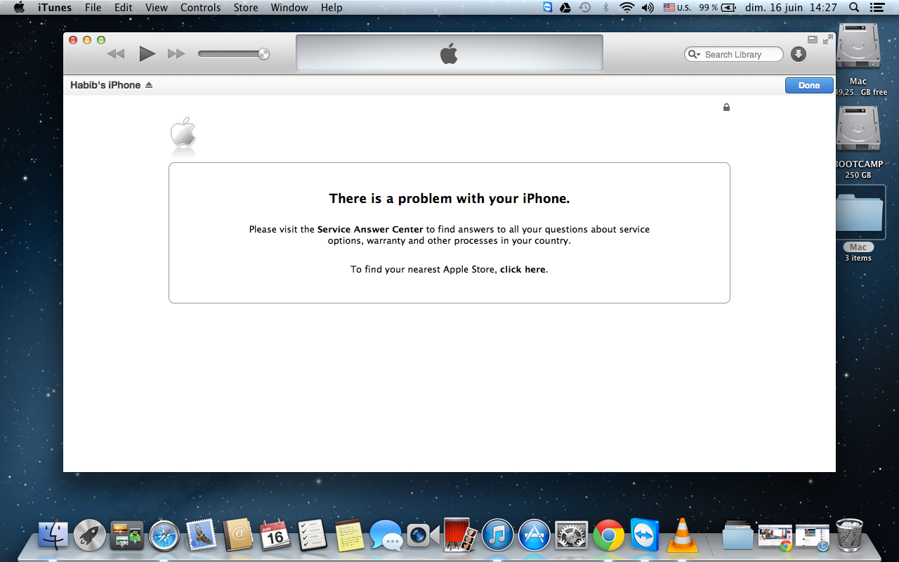Open the View menu
The height and width of the screenshot is (562, 899).
click(157, 8)
